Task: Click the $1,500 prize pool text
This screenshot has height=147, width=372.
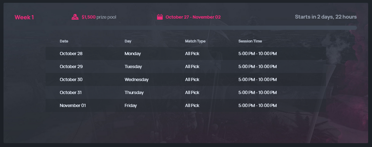Action: coord(99,17)
